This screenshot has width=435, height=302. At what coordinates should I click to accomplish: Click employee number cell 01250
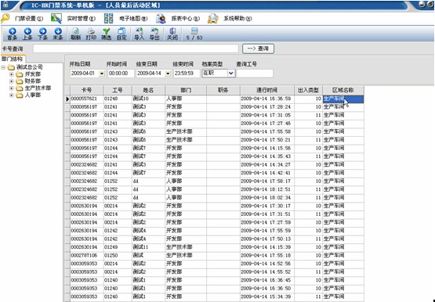click(x=118, y=256)
